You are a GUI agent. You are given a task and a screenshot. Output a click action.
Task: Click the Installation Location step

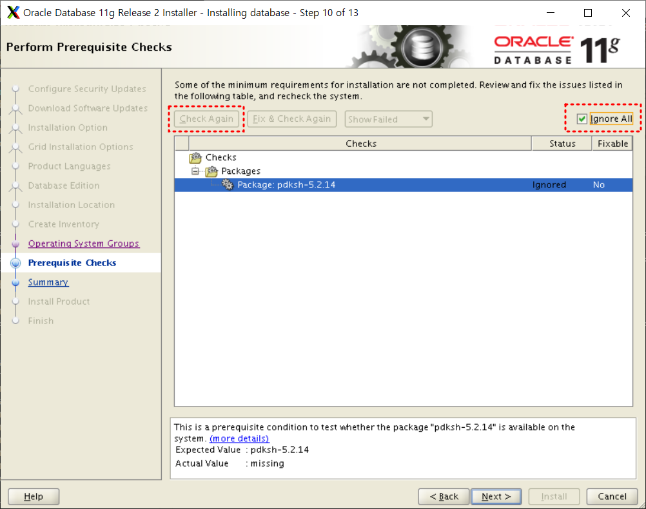pos(72,205)
